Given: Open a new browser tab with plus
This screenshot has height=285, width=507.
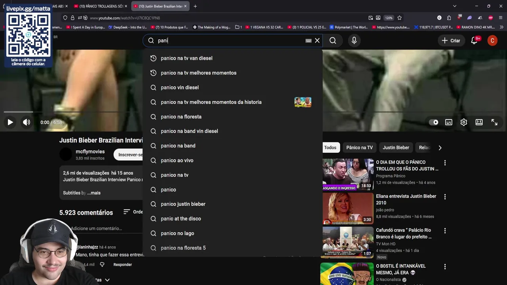Looking at the screenshot, I should [195, 6].
